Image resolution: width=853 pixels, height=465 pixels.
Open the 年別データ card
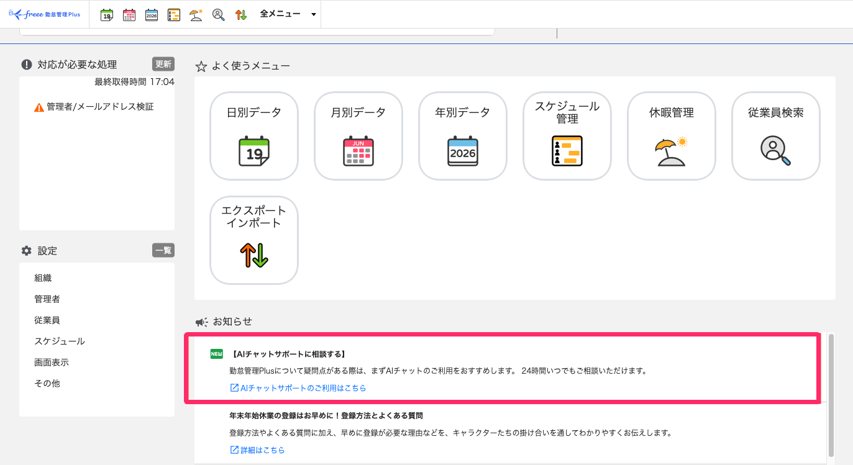463,136
